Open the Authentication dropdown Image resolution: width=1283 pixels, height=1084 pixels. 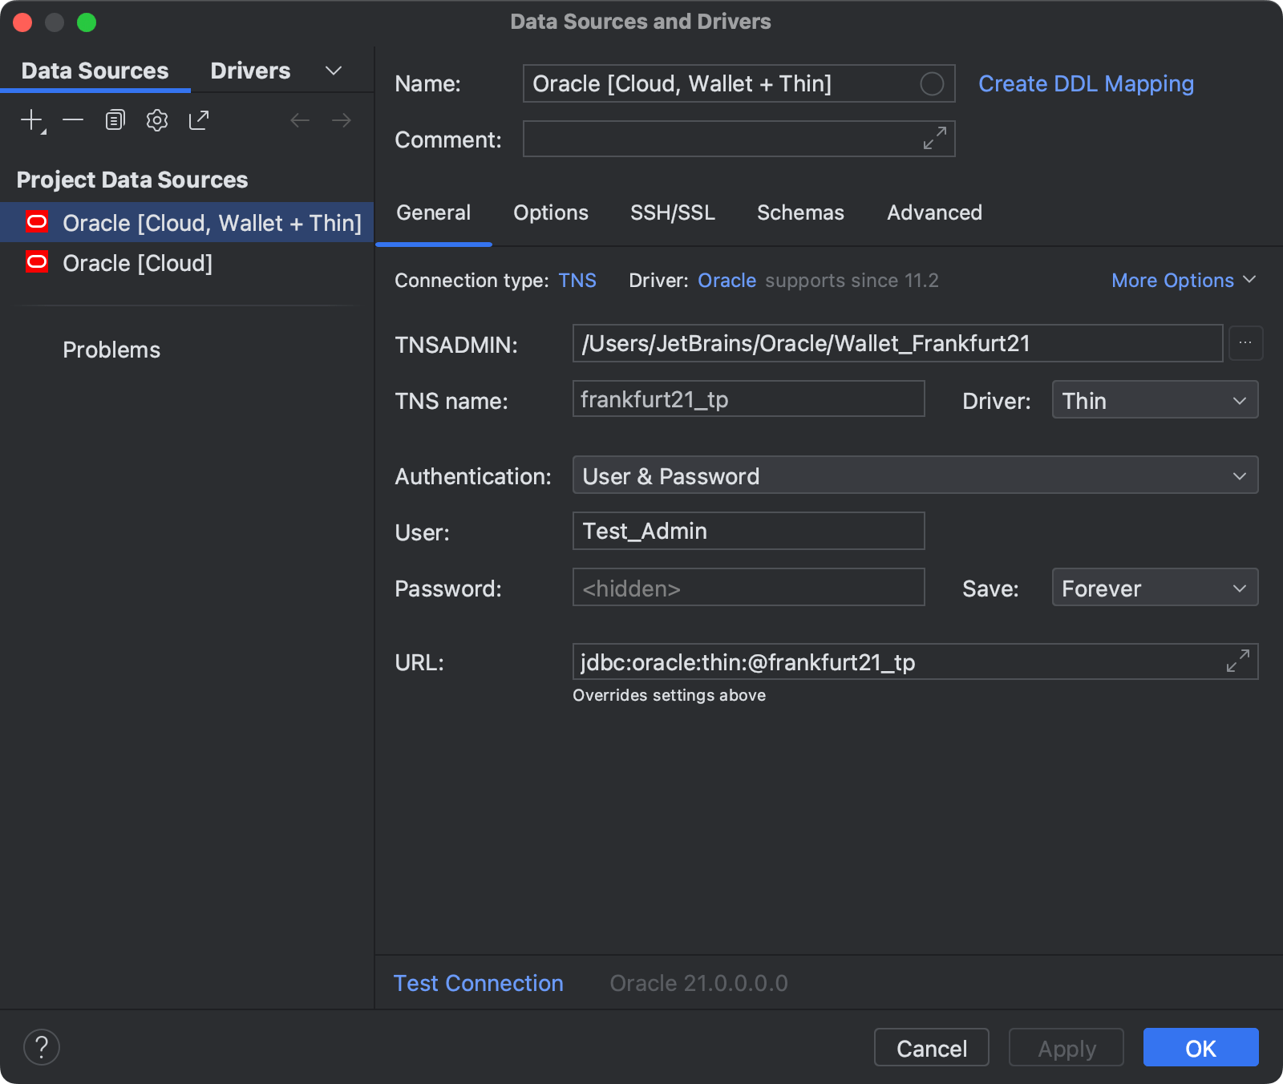click(914, 475)
